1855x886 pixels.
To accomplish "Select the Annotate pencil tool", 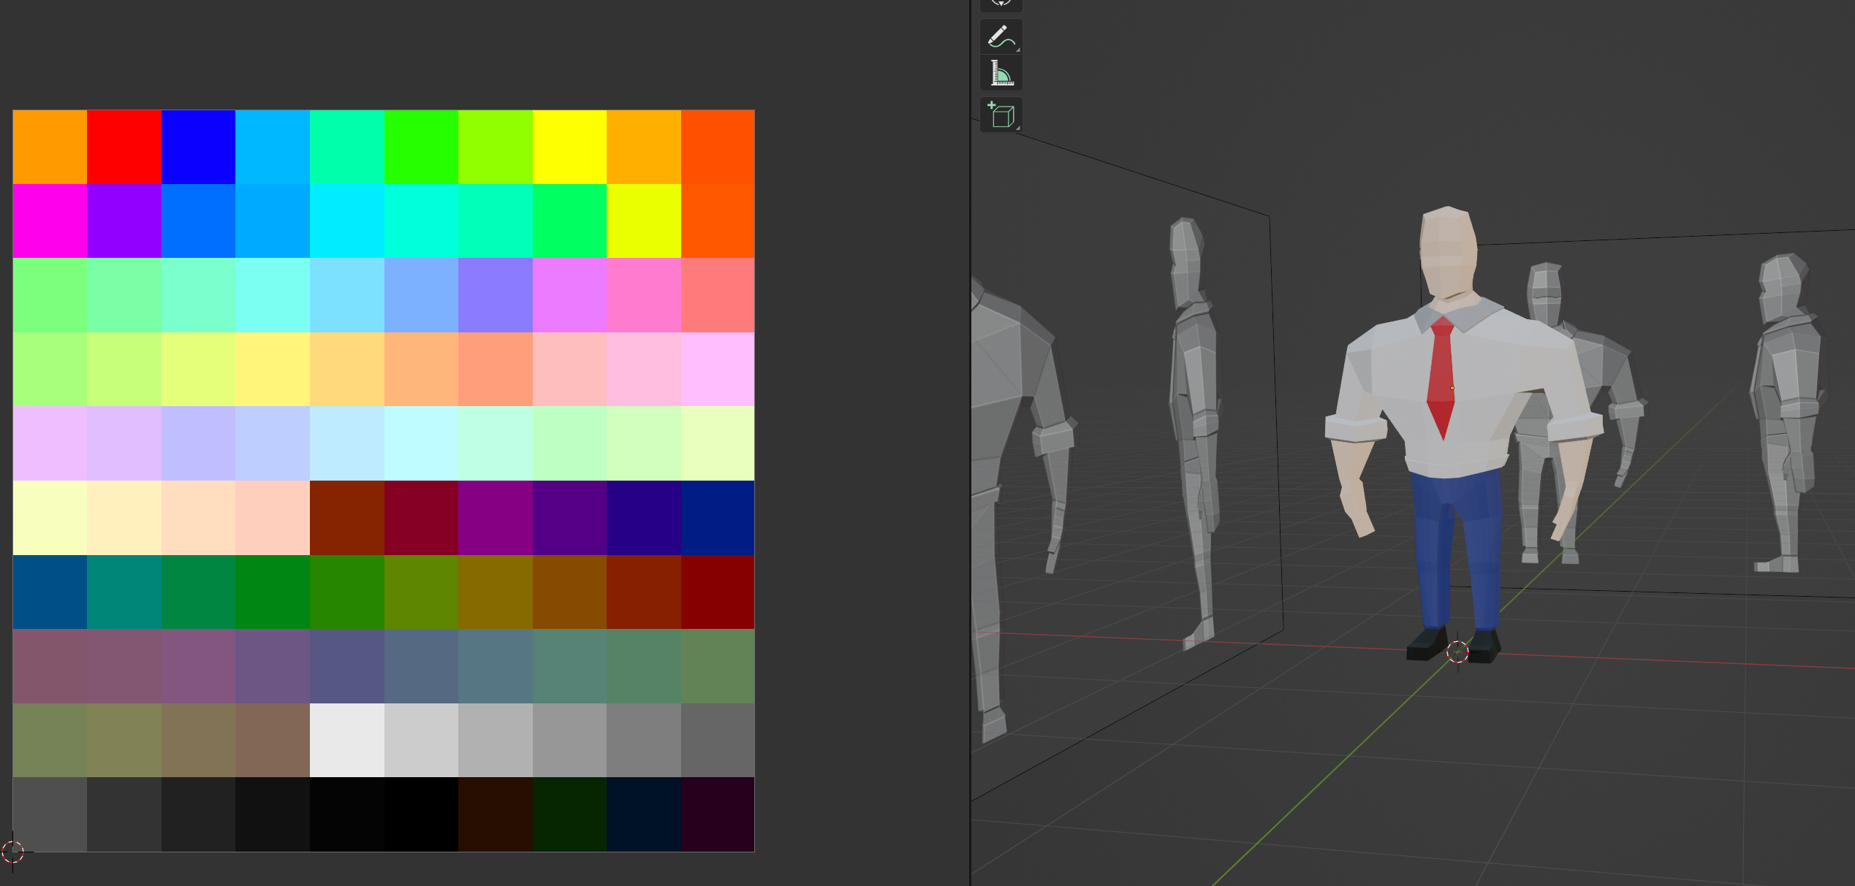I will click(1001, 37).
